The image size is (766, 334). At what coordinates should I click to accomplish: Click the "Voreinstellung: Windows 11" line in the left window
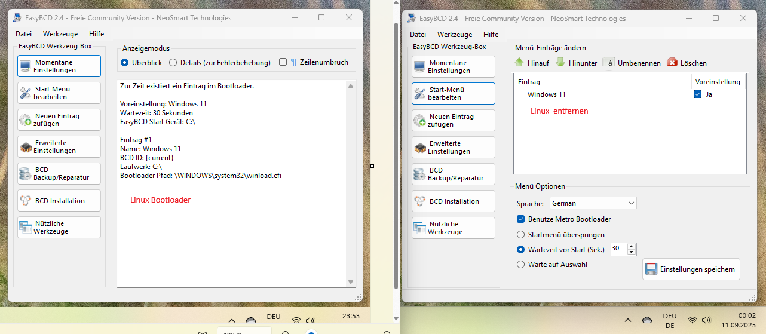[x=163, y=104]
